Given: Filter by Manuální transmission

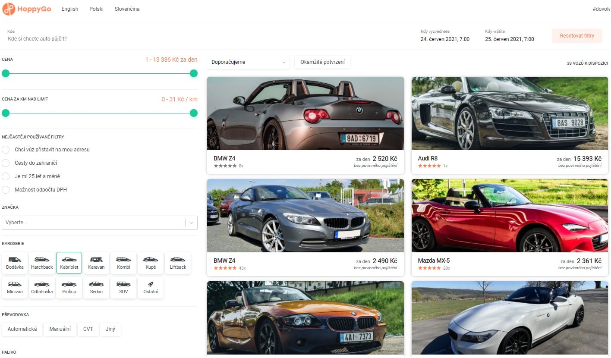Looking at the screenshot, I should pos(60,329).
